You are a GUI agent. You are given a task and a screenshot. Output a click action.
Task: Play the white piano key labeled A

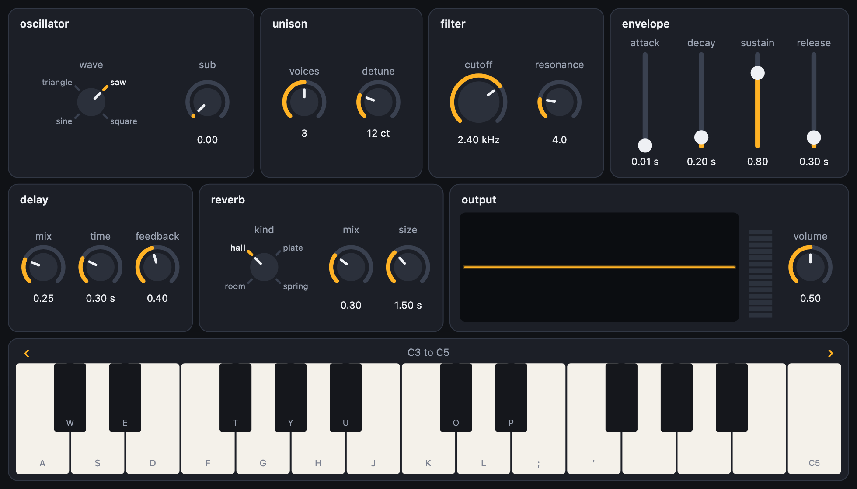42,452
